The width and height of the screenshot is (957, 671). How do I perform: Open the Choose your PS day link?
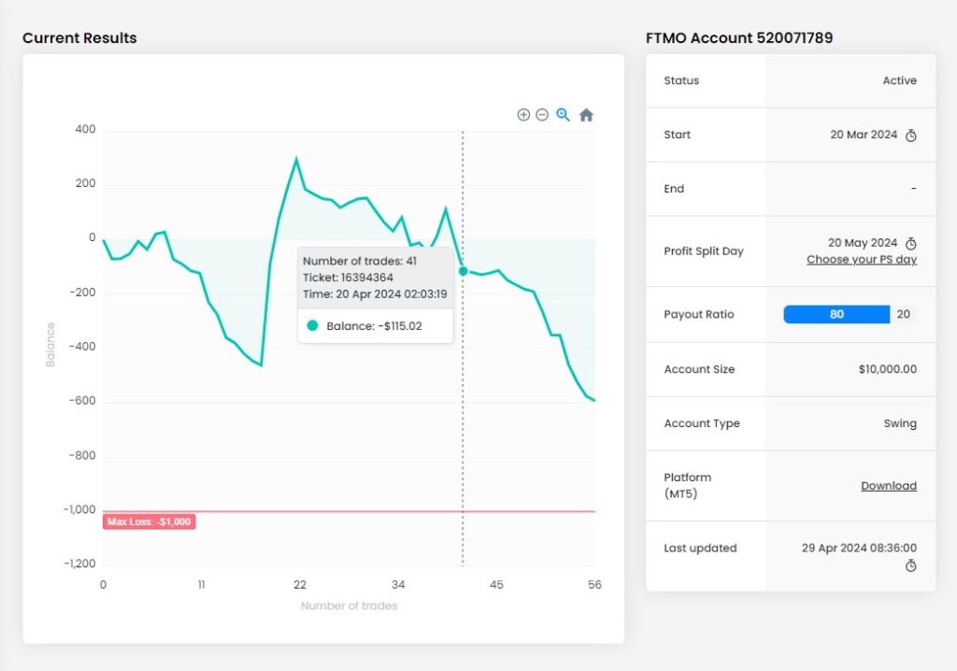tap(861, 260)
